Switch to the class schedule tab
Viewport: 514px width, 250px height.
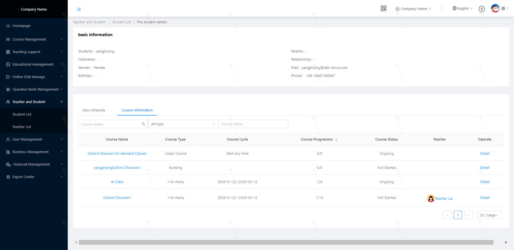point(94,110)
